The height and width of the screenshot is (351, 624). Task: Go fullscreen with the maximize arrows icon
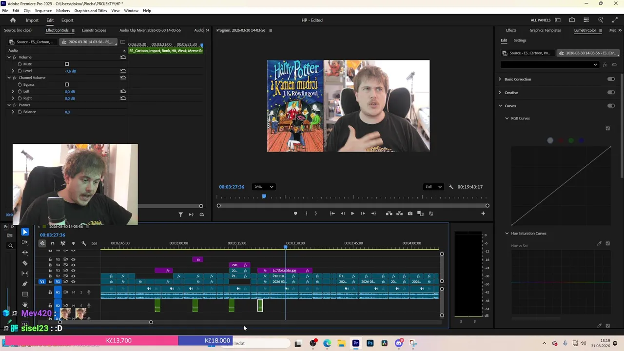[615, 20]
